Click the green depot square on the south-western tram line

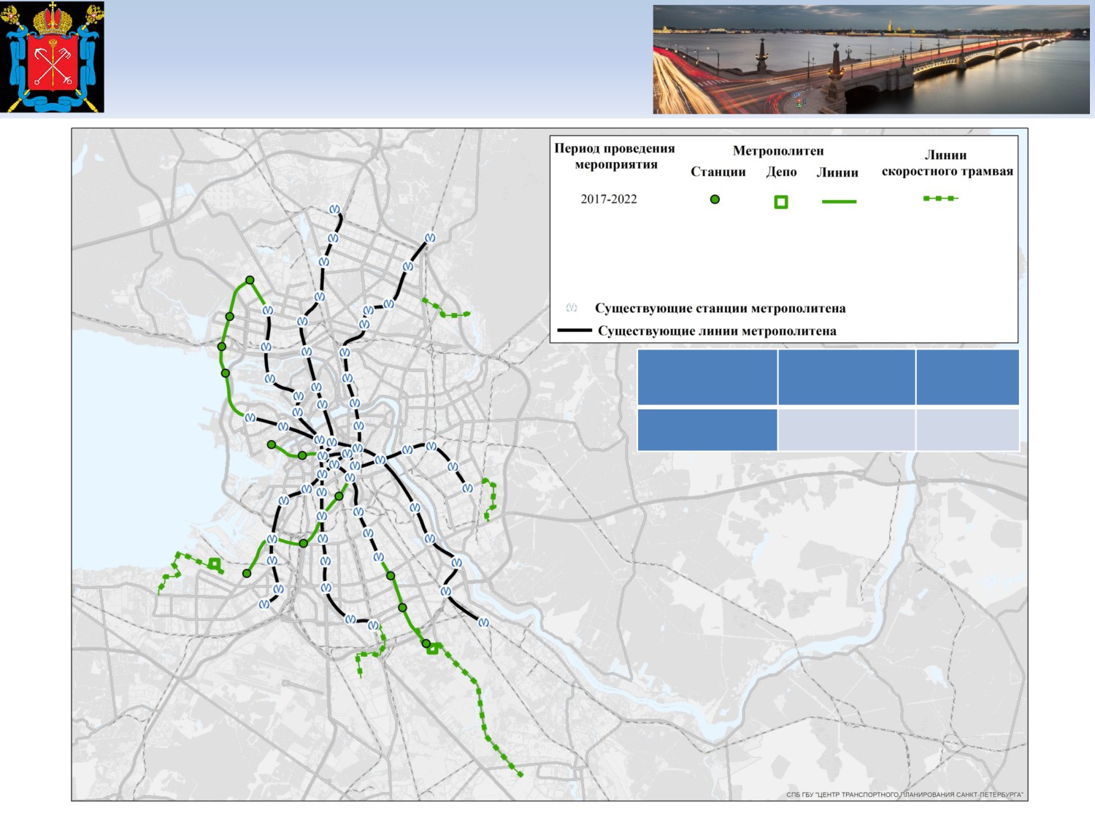coord(214,563)
